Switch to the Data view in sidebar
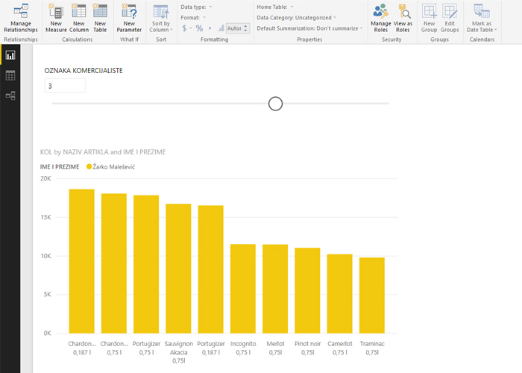522x373 pixels. tap(10, 75)
